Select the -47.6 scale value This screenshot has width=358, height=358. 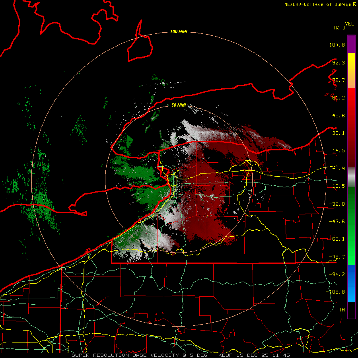point(337,221)
